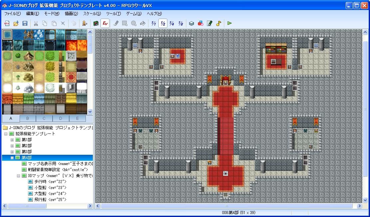
Task: Click the Undo arrow icon
Action: 74,23
